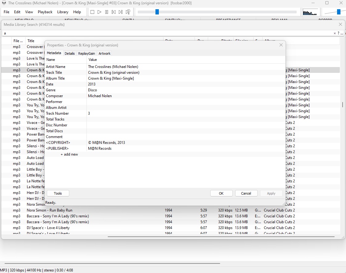Open the Artwork tab

tap(104, 53)
